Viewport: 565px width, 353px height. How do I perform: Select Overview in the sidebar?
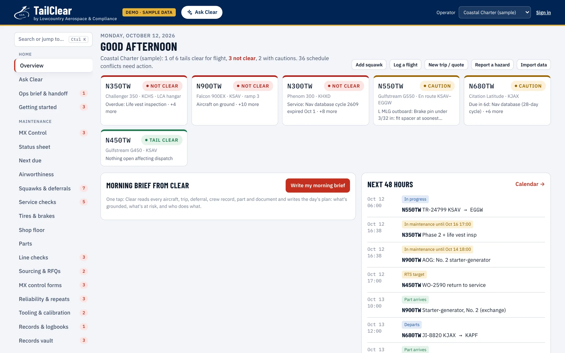click(x=53, y=65)
